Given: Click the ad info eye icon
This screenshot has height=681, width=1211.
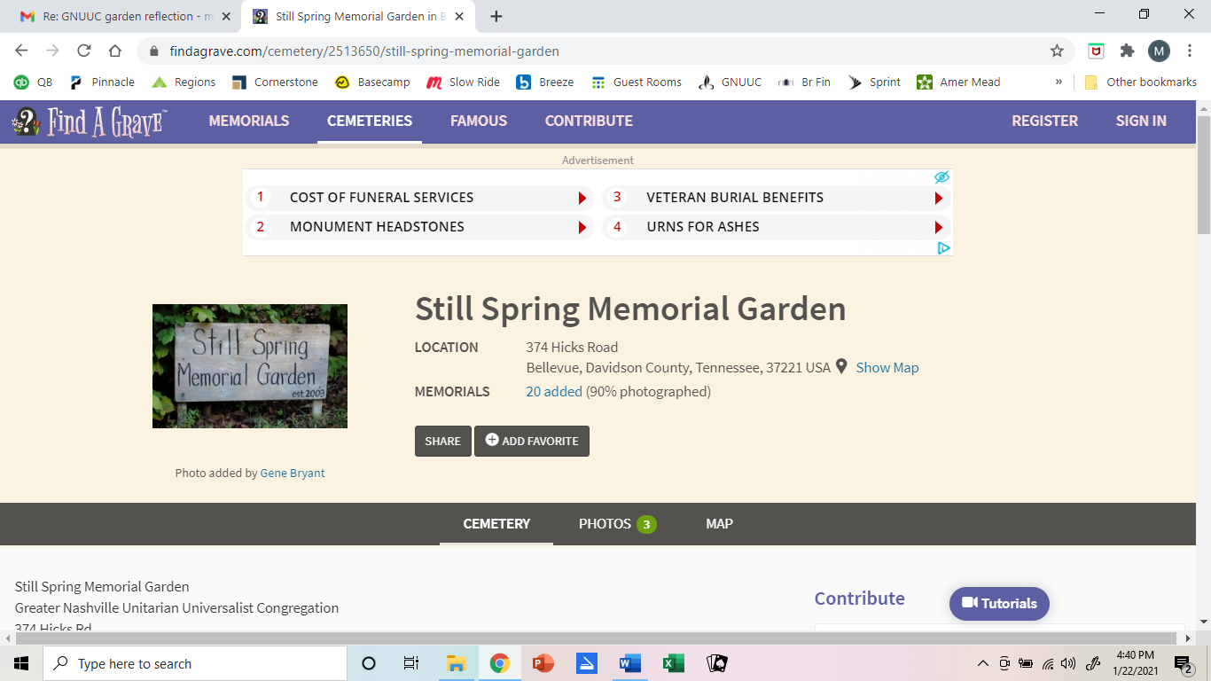Looking at the screenshot, I should click(x=941, y=177).
